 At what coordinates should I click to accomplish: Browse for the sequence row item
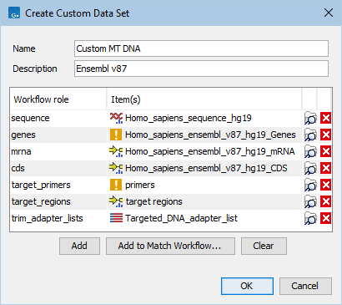click(310, 118)
